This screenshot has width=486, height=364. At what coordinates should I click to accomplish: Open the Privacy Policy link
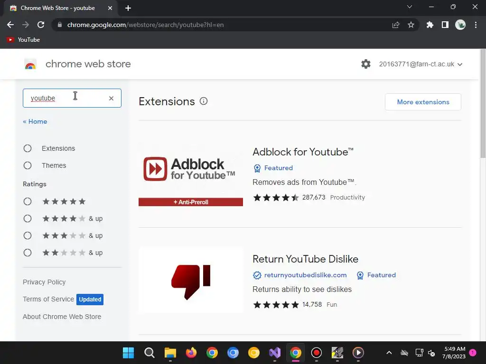[44, 282]
